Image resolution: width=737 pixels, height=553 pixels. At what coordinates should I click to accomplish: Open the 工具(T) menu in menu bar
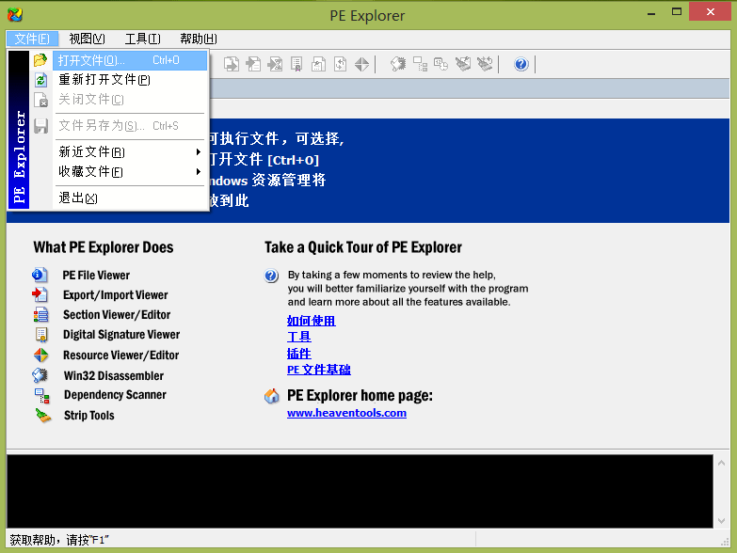(142, 39)
